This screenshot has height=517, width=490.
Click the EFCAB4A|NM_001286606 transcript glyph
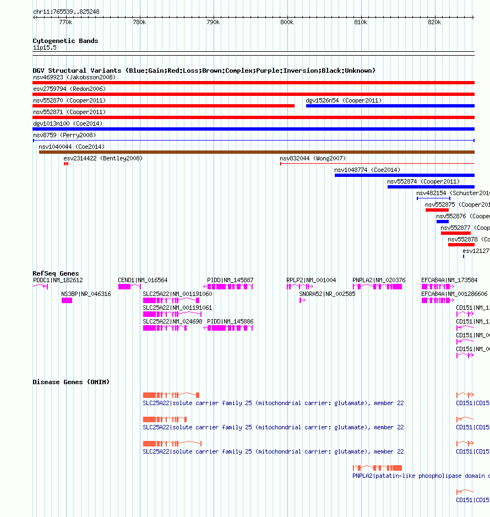pyautogui.click(x=438, y=300)
